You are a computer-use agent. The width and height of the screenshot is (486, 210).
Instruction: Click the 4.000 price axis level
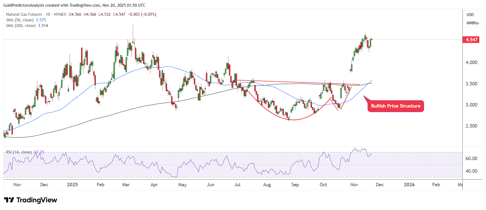[471, 62]
